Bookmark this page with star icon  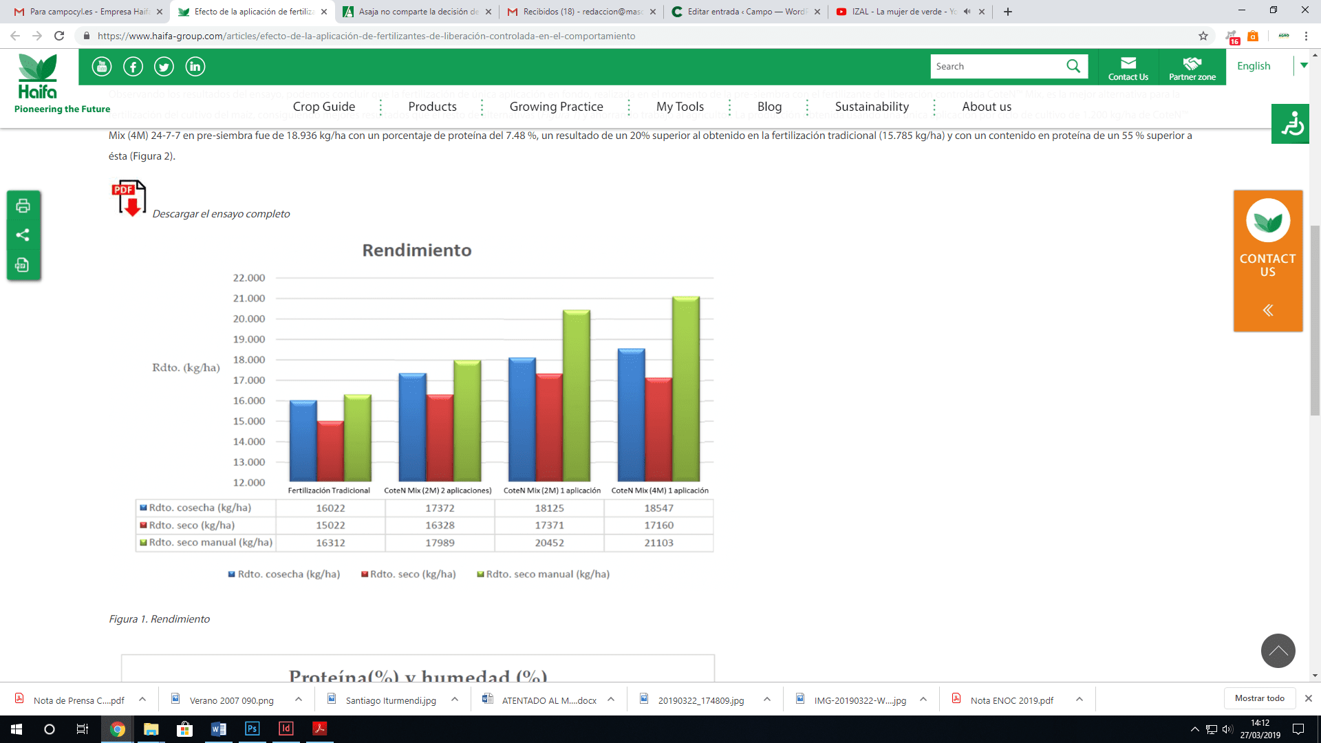pyautogui.click(x=1203, y=36)
